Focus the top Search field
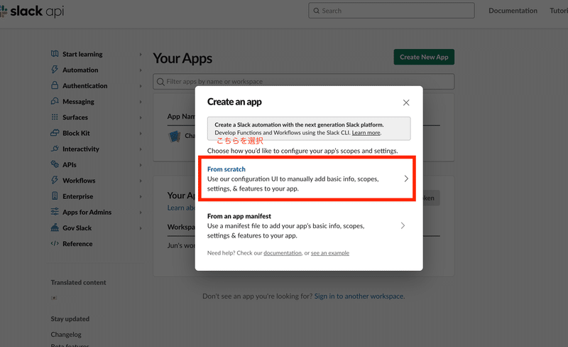The image size is (568, 347). (392, 11)
